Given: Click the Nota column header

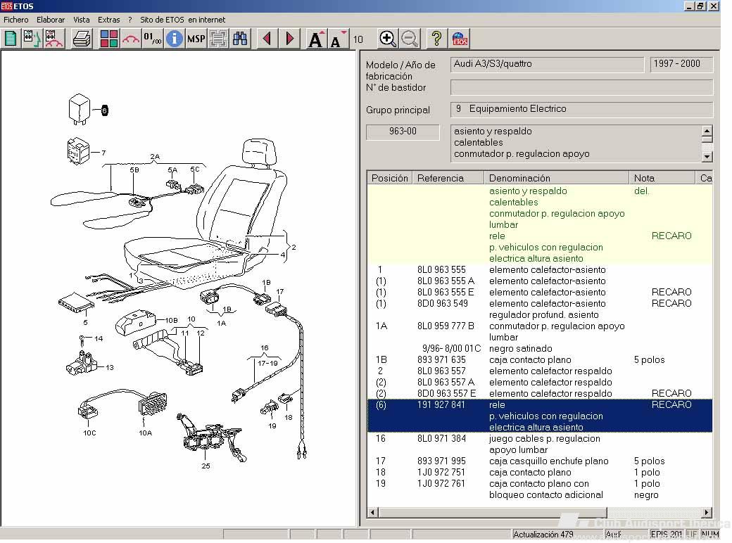Looking at the screenshot, I should coord(662,178).
